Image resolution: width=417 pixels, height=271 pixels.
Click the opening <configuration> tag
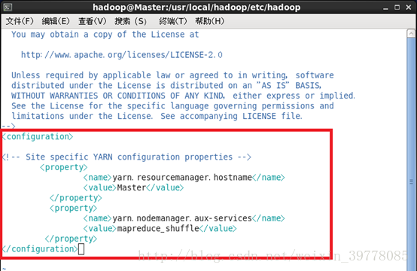pyautogui.click(x=38, y=137)
